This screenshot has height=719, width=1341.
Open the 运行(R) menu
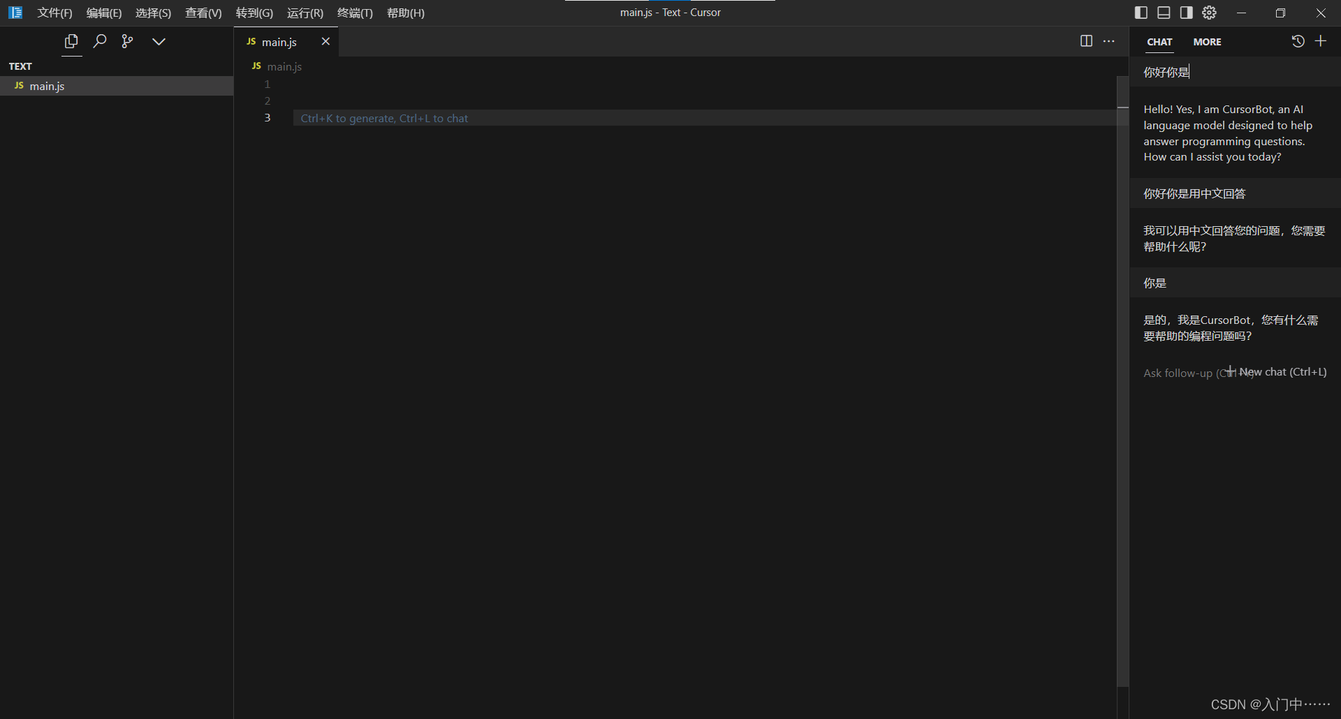[305, 13]
